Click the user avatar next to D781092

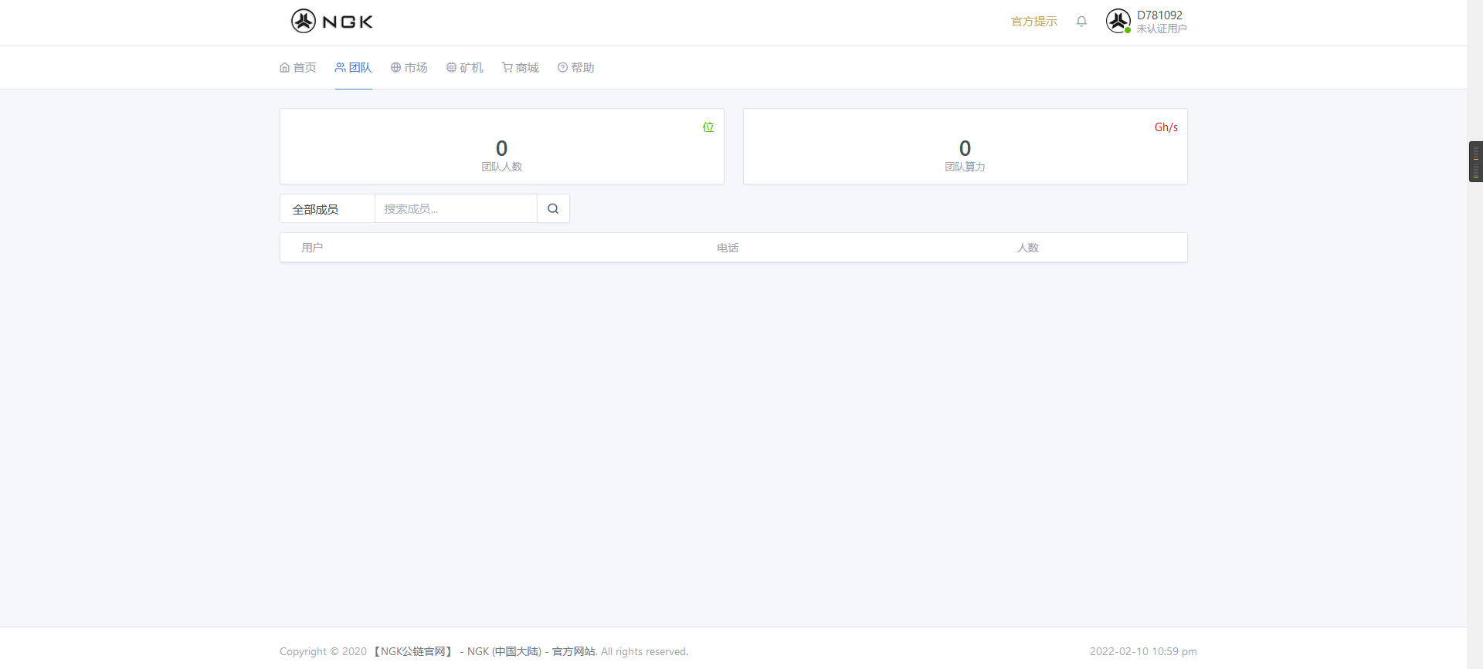(x=1118, y=22)
